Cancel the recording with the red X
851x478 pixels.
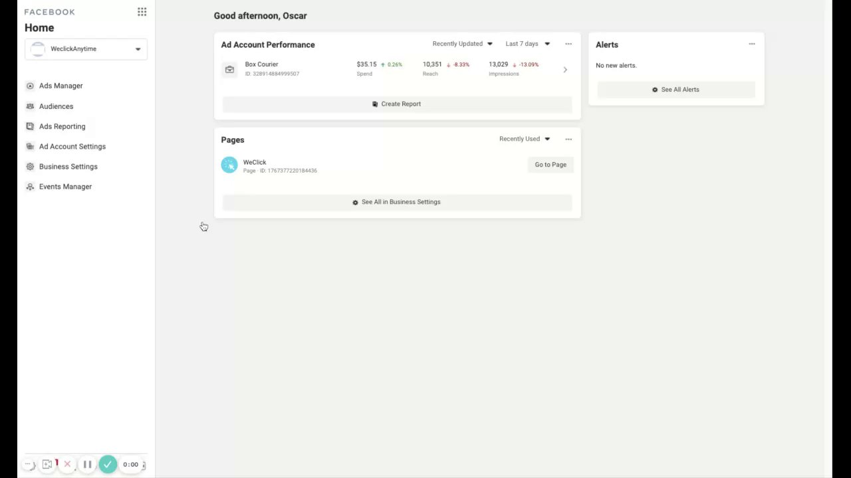tap(67, 465)
